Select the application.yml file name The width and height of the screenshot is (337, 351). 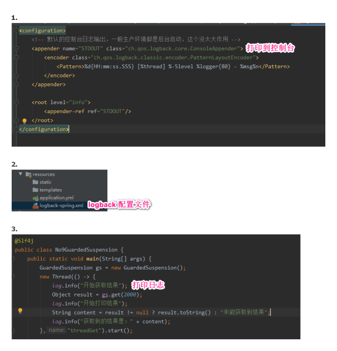[57, 198]
